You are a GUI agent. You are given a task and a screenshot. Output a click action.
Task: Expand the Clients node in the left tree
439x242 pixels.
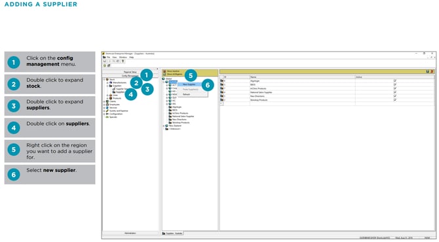[x=104, y=101]
